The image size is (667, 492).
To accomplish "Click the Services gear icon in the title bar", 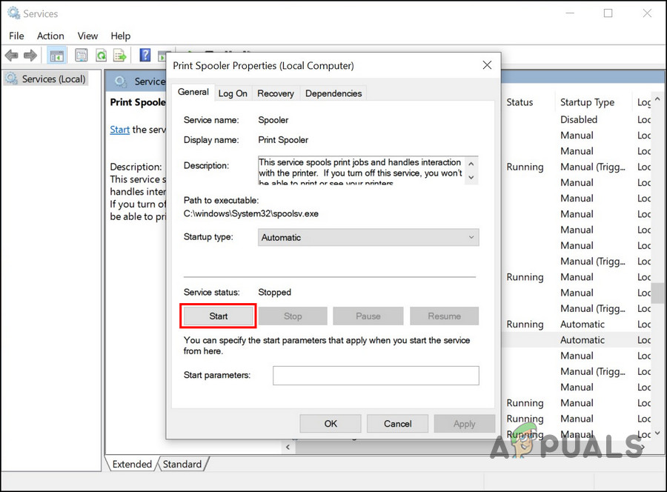I will [x=13, y=13].
